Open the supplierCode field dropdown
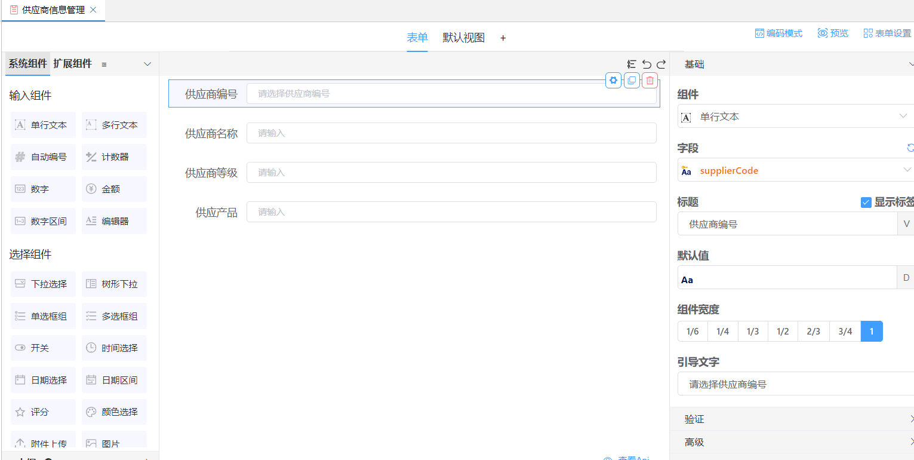914x460 pixels. pyautogui.click(x=794, y=170)
